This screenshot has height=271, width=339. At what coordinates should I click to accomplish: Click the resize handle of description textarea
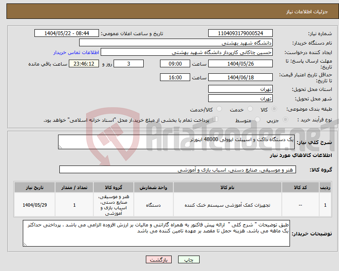60,147
